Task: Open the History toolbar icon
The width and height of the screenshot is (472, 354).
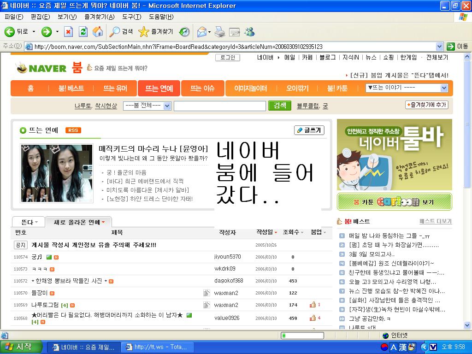Action: coord(184,32)
